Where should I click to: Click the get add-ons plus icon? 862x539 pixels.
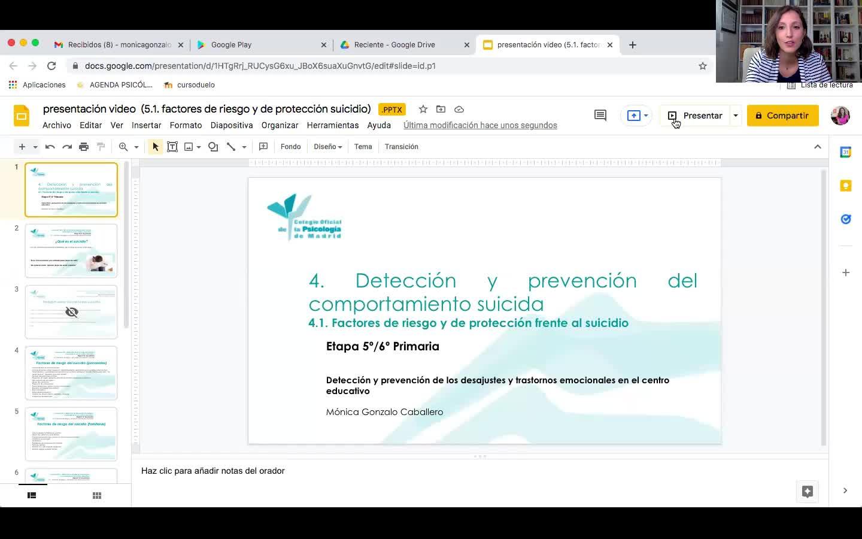(846, 272)
